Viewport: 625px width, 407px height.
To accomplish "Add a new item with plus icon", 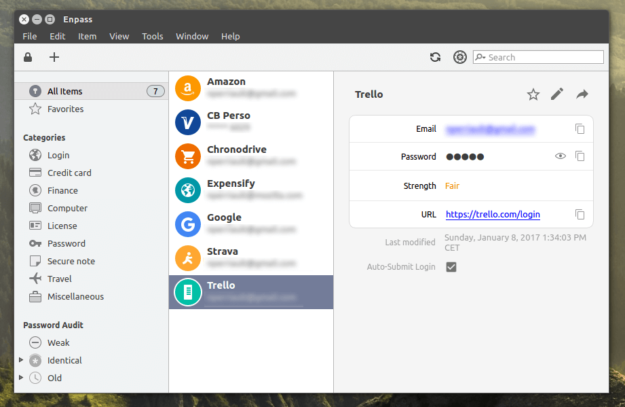I will pos(54,57).
